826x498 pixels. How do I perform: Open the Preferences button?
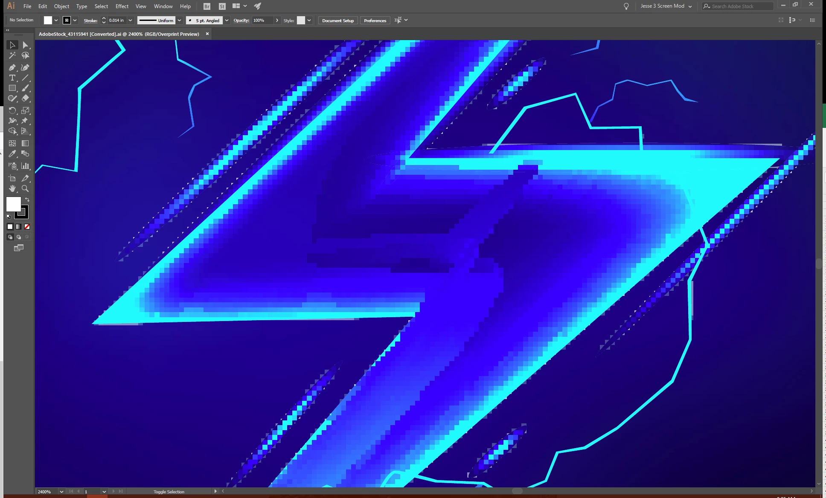[375, 20]
